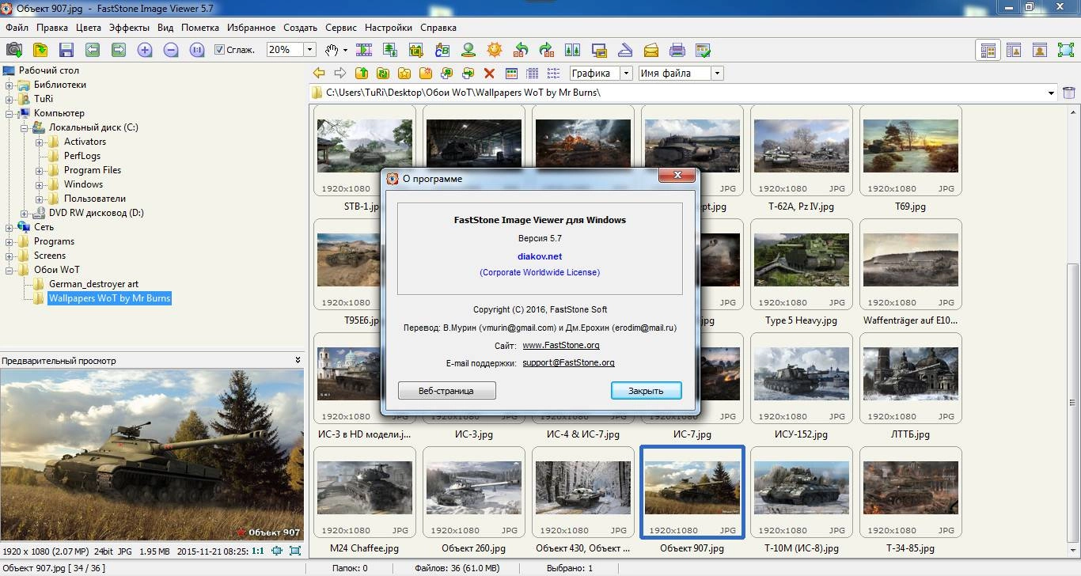Expand the Сеть tree node
The image size is (1081, 576).
tap(9, 228)
